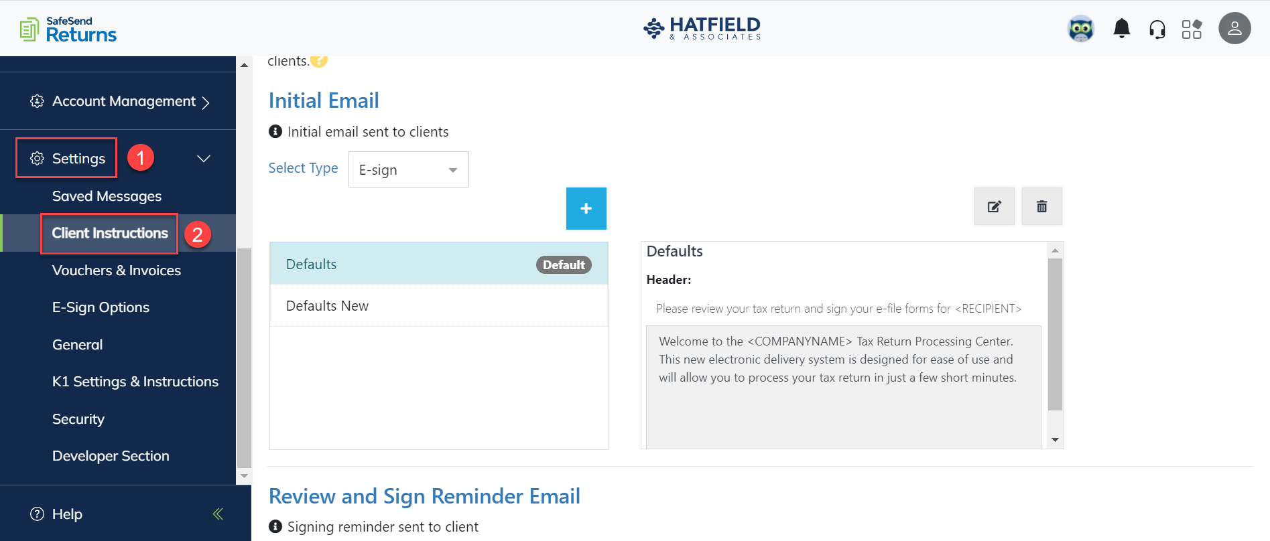1270x541 pixels.
Task: Click the info icon beside Signing reminder text
Action: click(x=275, y=526)
